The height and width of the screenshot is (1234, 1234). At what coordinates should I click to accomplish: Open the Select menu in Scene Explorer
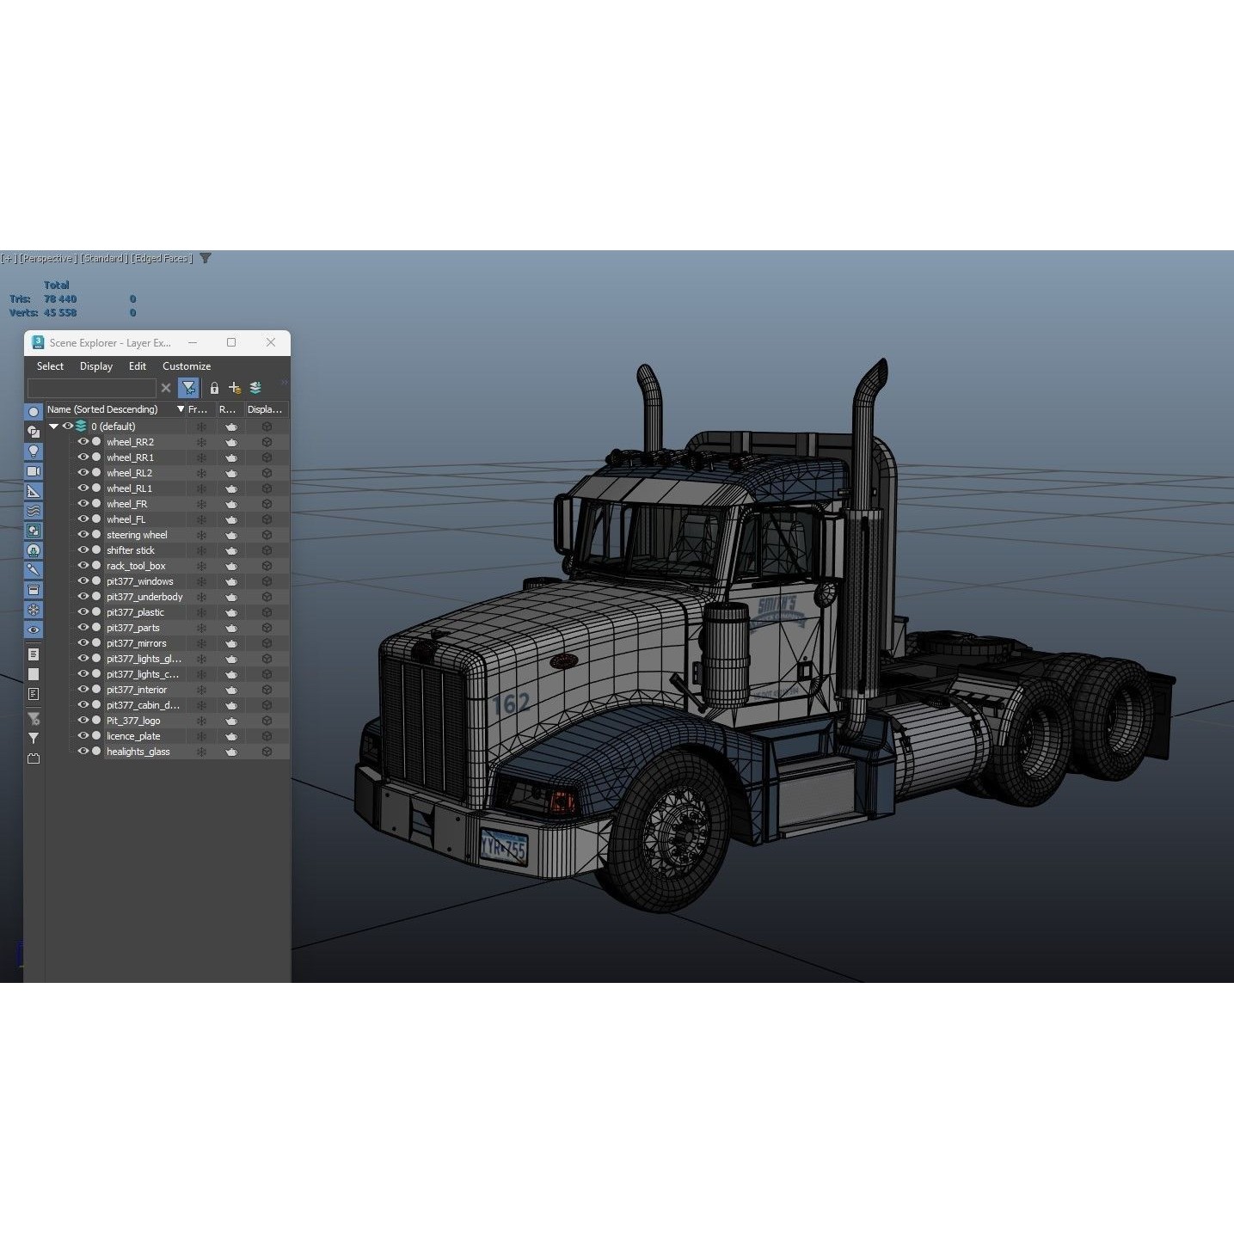(x=49, y=365)
